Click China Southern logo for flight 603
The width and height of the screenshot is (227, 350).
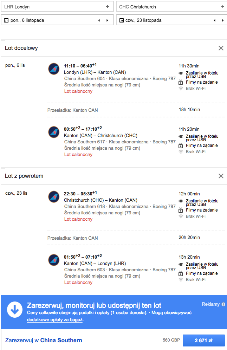[x=54, y=260]
